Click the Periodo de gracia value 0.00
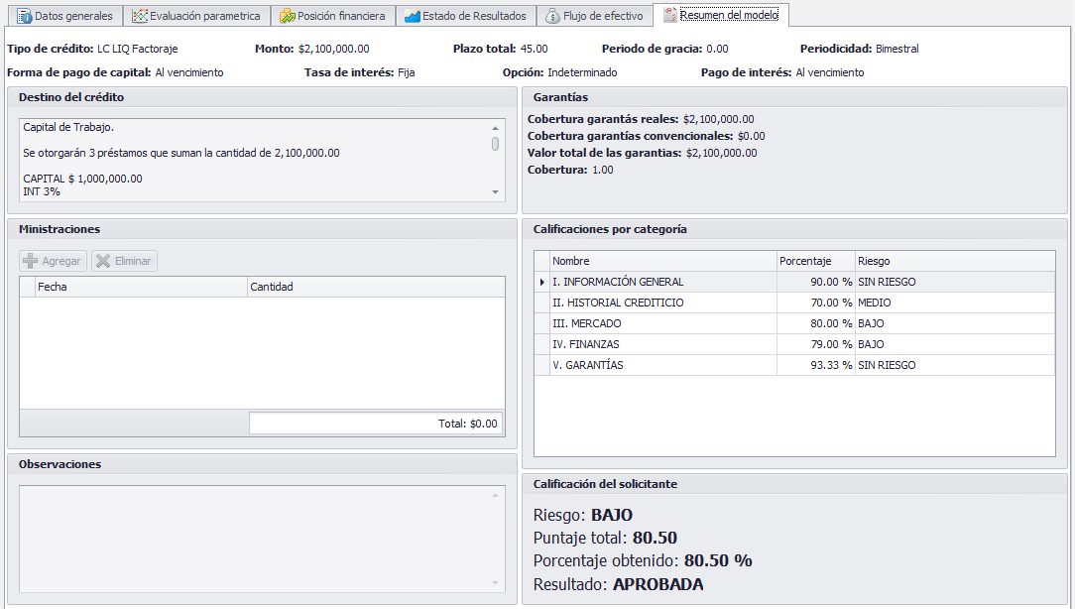1075x609 pixels. click(x=717, y=49)
